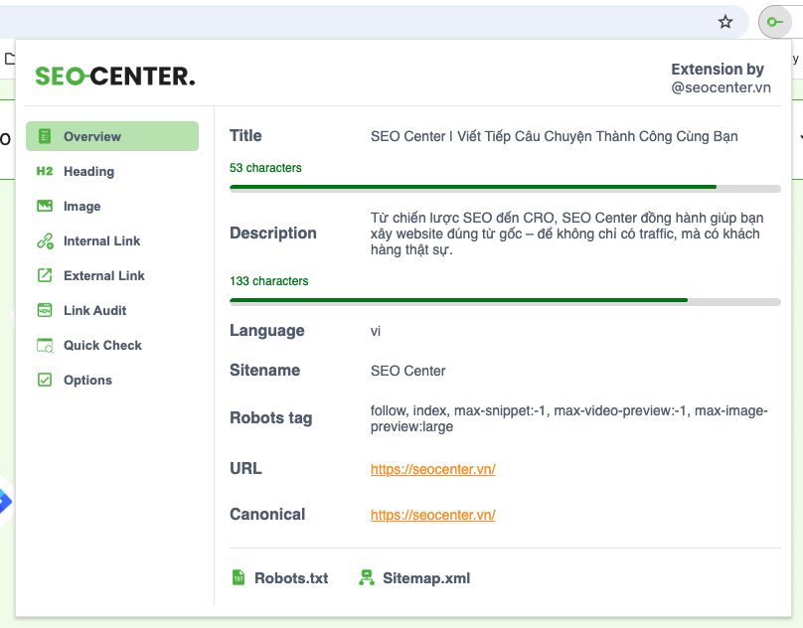Switch to the Heading tab
The height and width of the screenshot is (628, 803).
point(88,171)
